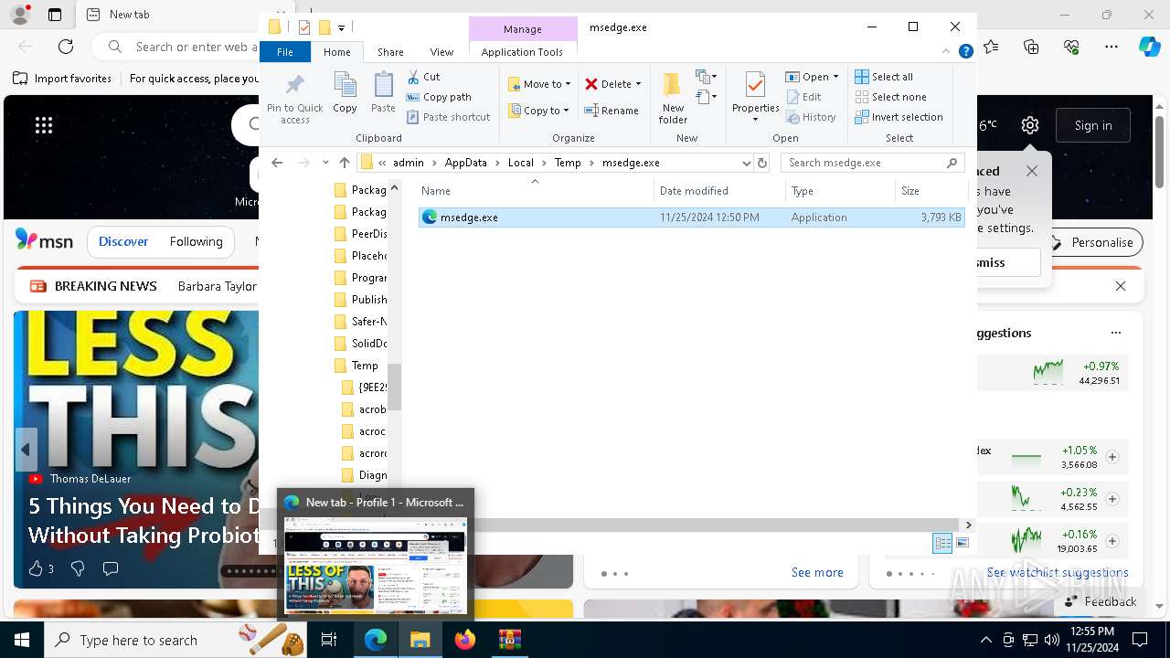Click the History command
The height and width of the screenshot is (658, 1170).
click(x=811, y=117)
